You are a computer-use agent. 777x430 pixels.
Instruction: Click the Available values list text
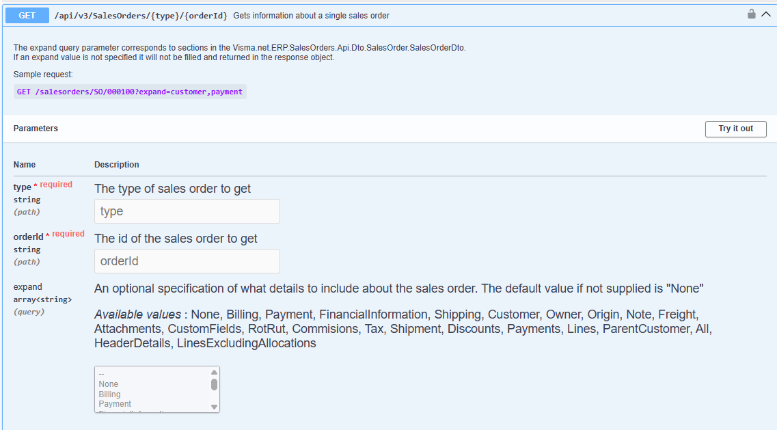coord(403,329)
